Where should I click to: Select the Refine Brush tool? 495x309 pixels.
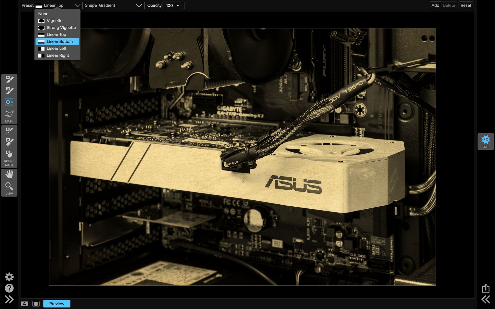click(9, 130)
